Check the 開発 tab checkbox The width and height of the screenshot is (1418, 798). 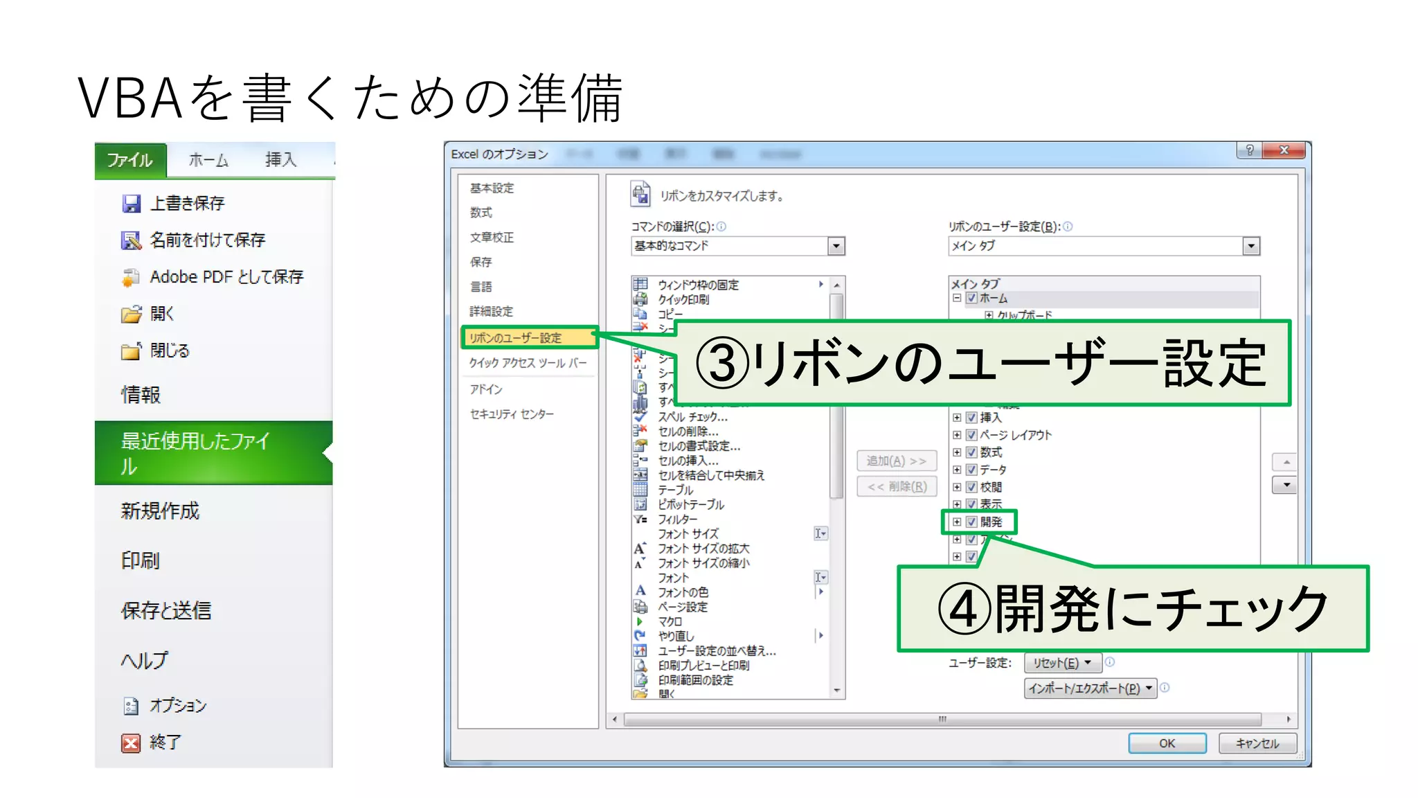point(971,522)
